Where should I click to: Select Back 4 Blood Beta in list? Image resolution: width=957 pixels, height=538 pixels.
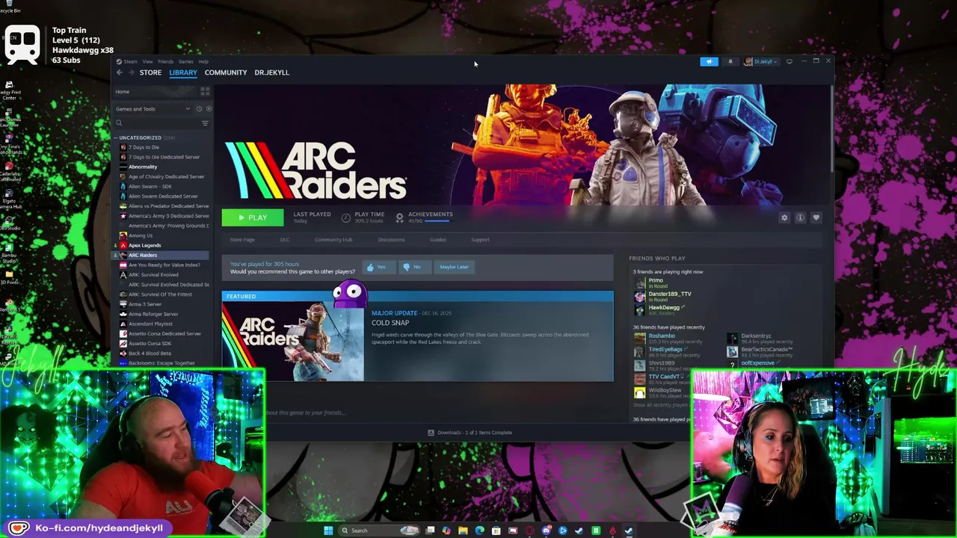150,353
